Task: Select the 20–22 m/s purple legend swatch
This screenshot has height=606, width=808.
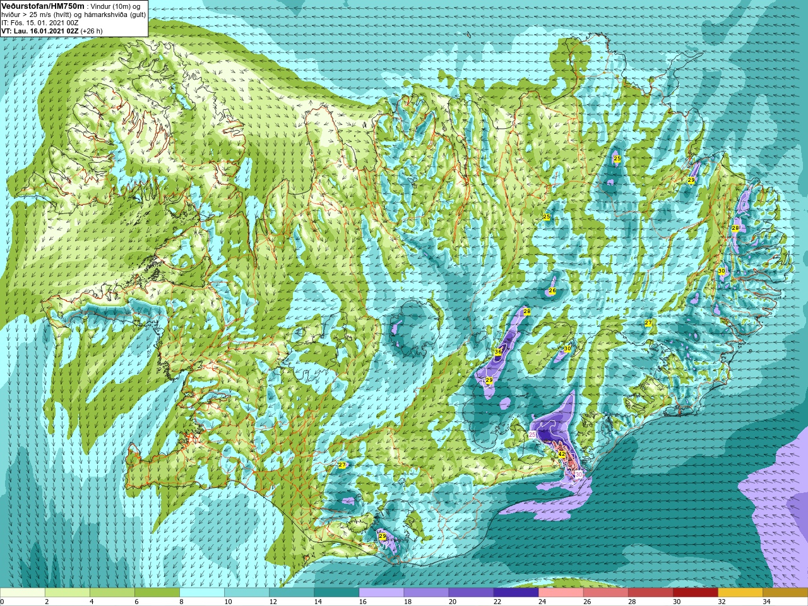Action: [x=472, y=593]
